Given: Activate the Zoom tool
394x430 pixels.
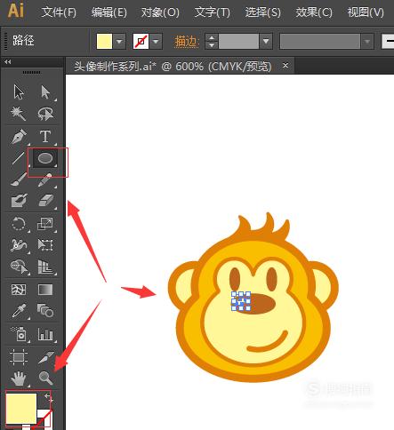Looking at the screenshot, I should tap(46, 378).
